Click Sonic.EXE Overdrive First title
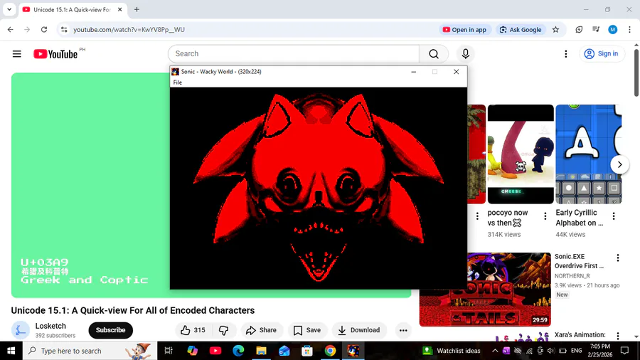Viewport: 640px width, 360px height. [579, 261]
